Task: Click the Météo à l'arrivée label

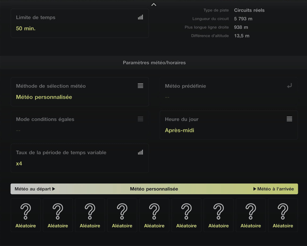Action: tap(273, 189)
